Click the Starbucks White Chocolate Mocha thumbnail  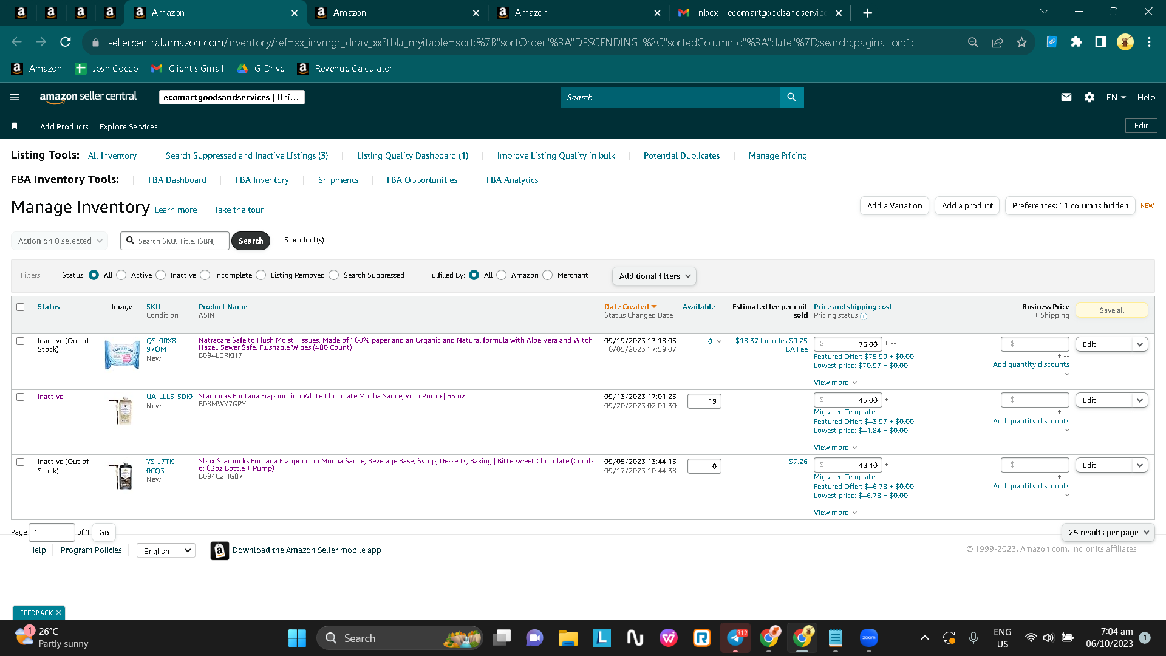coord(123,411)
